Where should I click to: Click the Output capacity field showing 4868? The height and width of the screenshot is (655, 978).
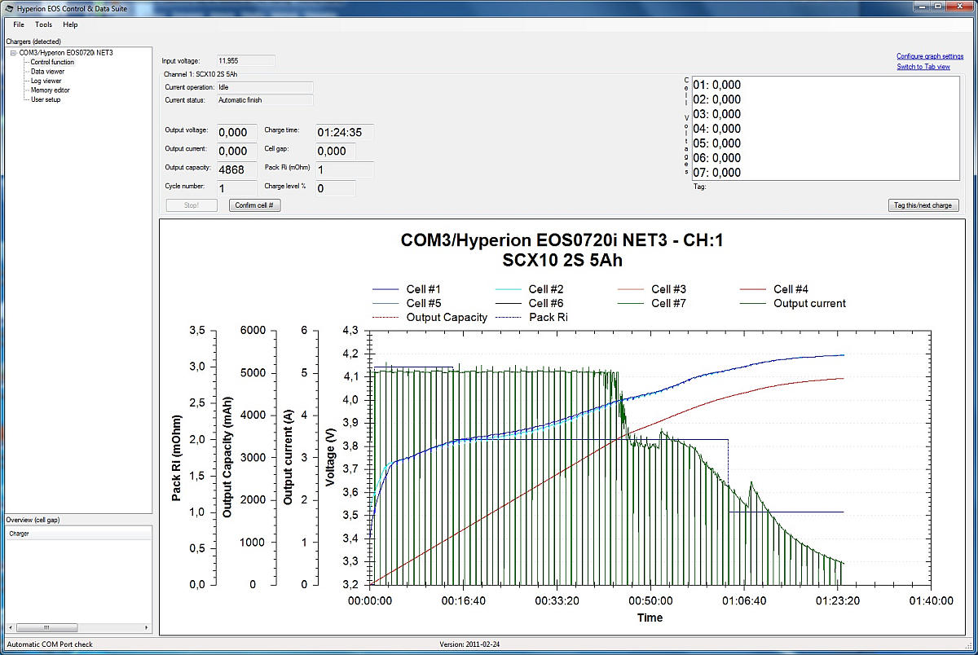pyautogui.click(x=237, y=169)
